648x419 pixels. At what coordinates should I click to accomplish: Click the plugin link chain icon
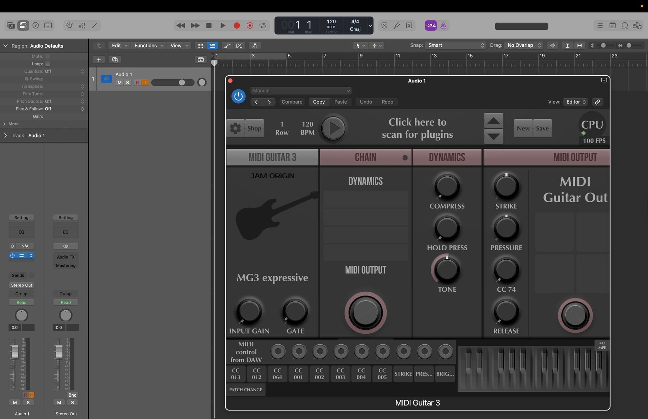coord(597,102)
